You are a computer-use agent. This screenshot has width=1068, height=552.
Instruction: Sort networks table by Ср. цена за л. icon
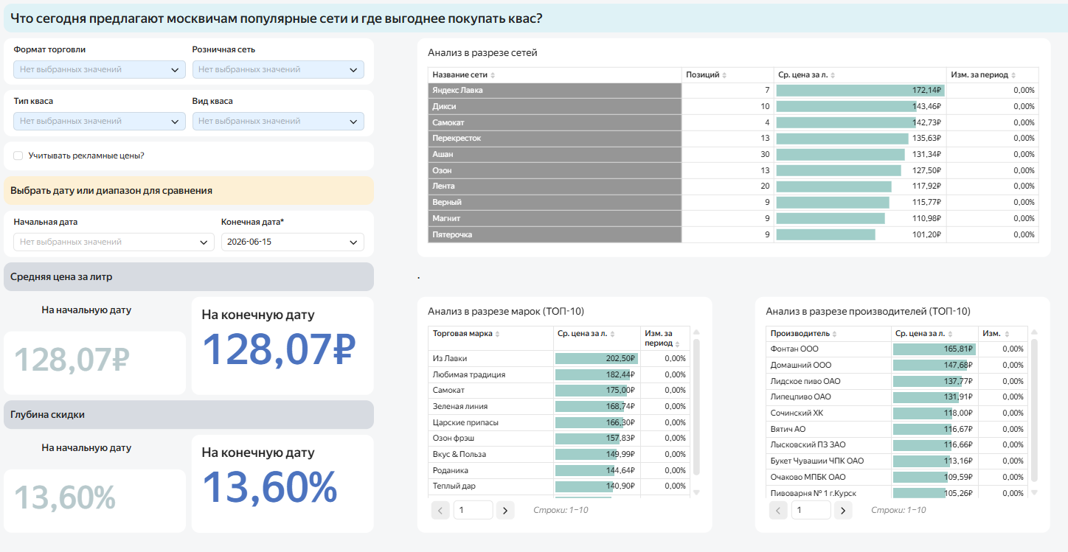832,75
